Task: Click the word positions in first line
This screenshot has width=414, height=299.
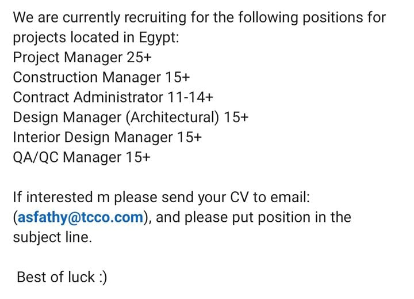Action: 333,18
